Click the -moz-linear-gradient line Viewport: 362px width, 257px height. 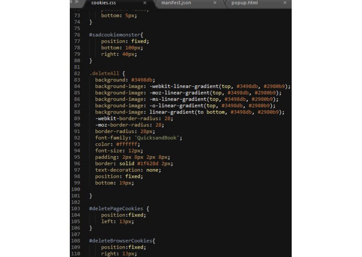point(189,93)
